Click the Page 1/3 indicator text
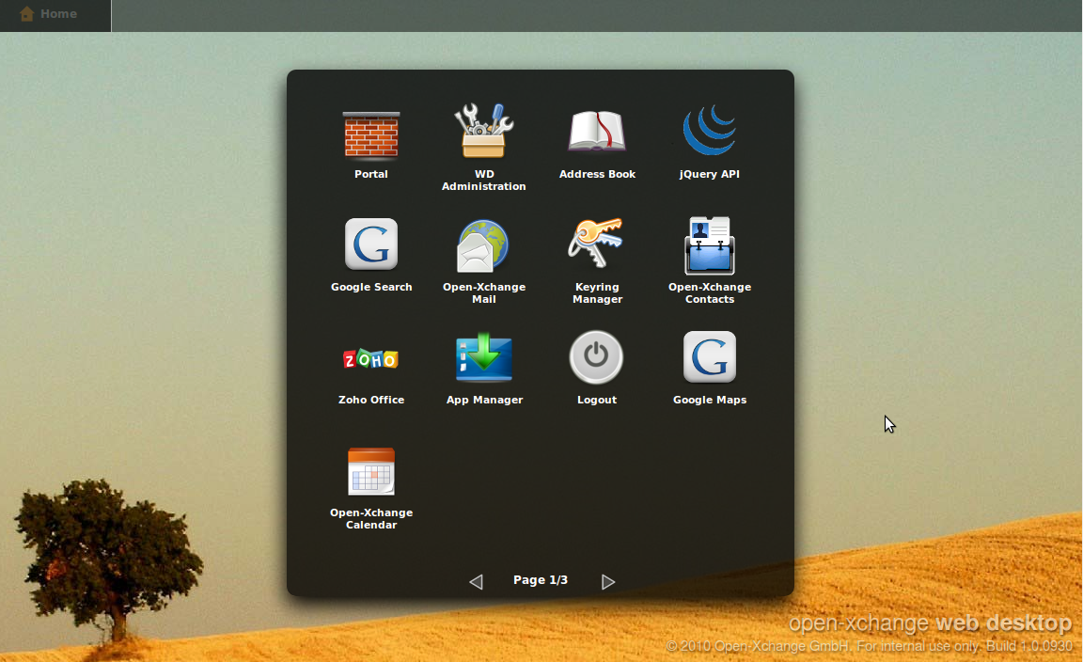The height and width of the screenshot is (662, 1083). coord(541,580)
